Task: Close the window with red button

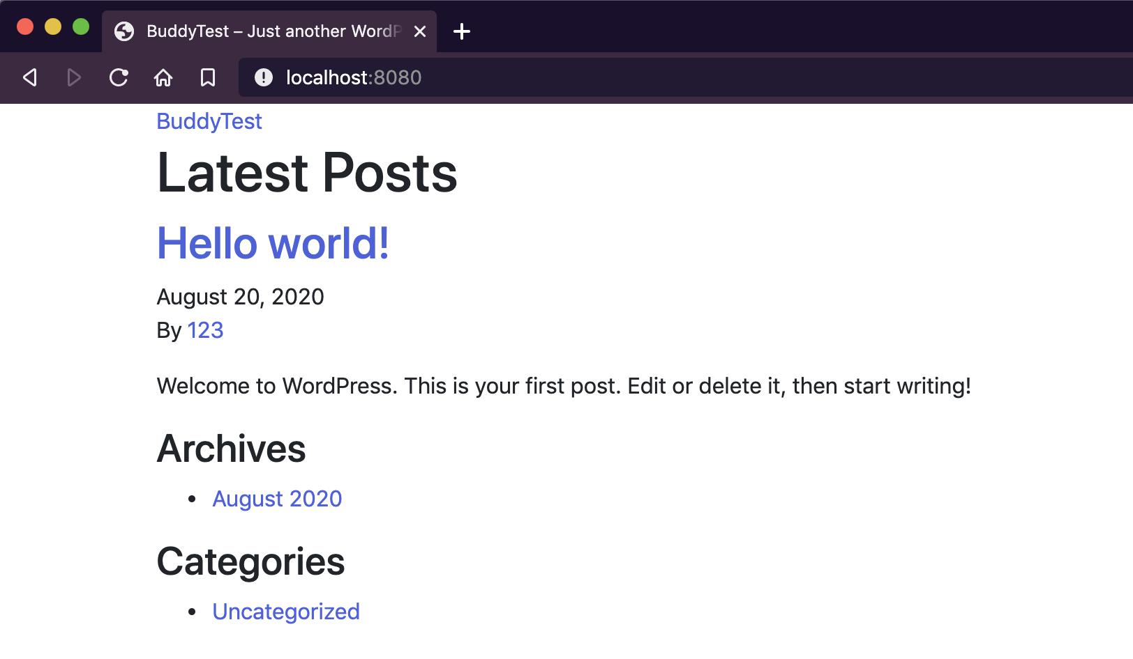Action: [25, 27]
